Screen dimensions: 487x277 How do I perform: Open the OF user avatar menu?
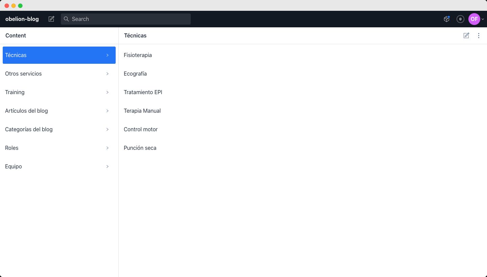coord(474,19)
